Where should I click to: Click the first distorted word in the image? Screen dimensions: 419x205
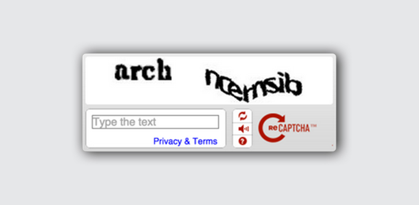143,70
